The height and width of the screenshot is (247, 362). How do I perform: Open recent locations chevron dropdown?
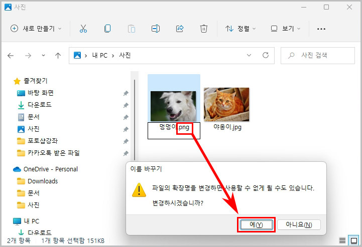coord(43,56)
